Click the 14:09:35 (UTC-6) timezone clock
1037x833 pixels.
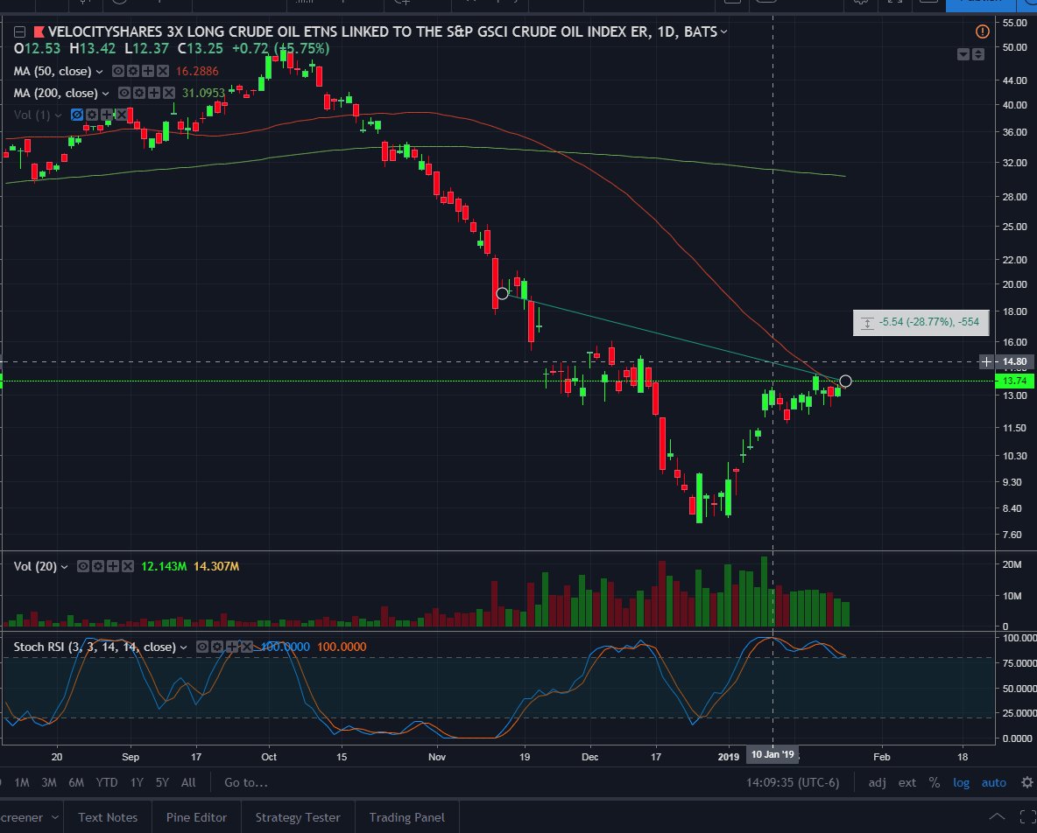793,783
